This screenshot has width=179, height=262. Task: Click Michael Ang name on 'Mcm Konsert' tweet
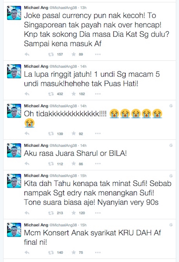coord(36,225)
